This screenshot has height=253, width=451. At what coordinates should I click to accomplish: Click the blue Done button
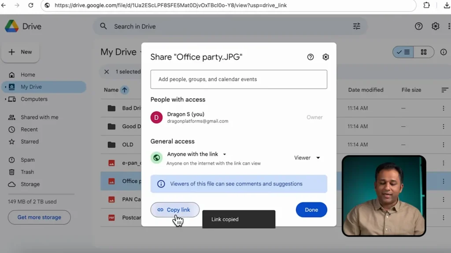(311, 210)
